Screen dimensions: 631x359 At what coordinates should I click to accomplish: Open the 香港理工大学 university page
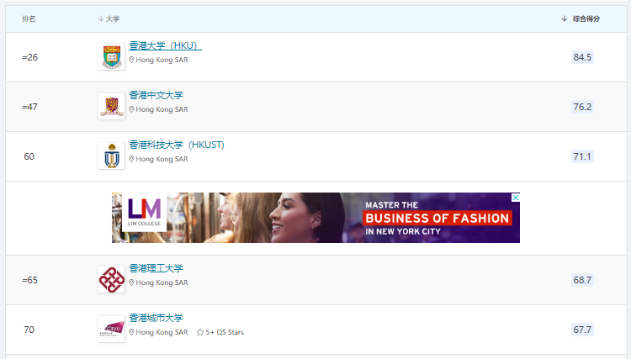point(156,268)
